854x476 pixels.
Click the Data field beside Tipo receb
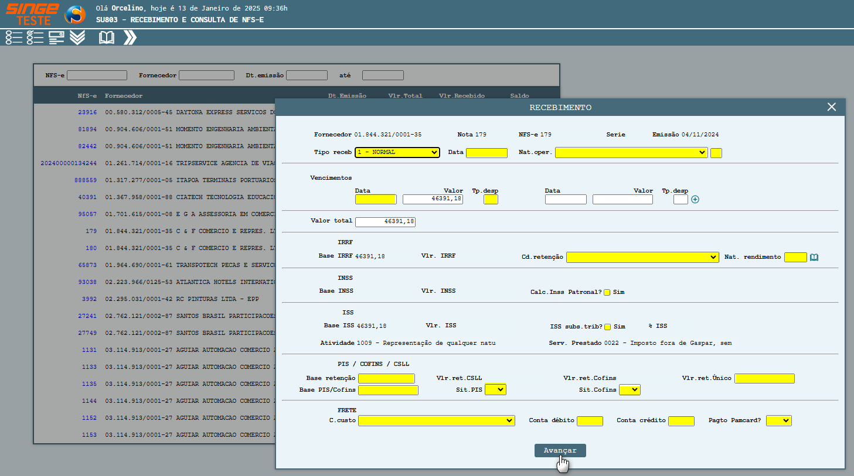click(486, 153)
